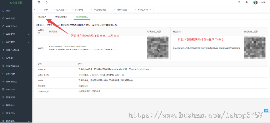
Task: Click the 客服管理 person icon in sidebar
Action: point(3,34)
